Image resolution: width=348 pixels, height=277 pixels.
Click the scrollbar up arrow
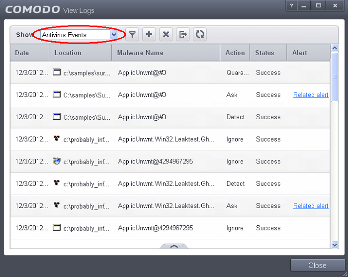click(x=335, y=48)
